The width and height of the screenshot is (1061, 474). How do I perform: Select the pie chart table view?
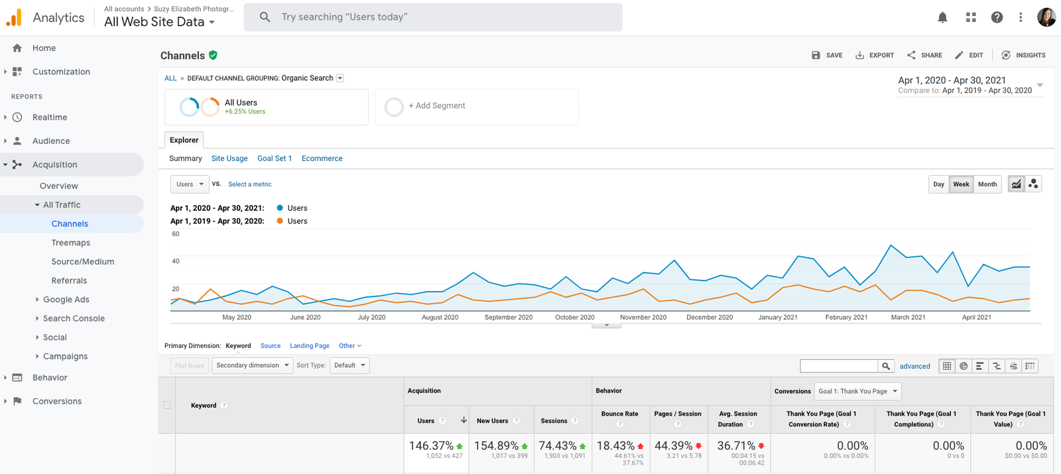pyautogui.click(x=964, y=366)
